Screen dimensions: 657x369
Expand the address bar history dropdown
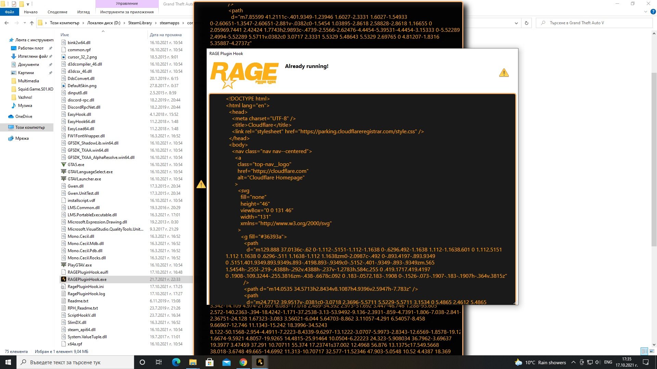pos(516,23)
